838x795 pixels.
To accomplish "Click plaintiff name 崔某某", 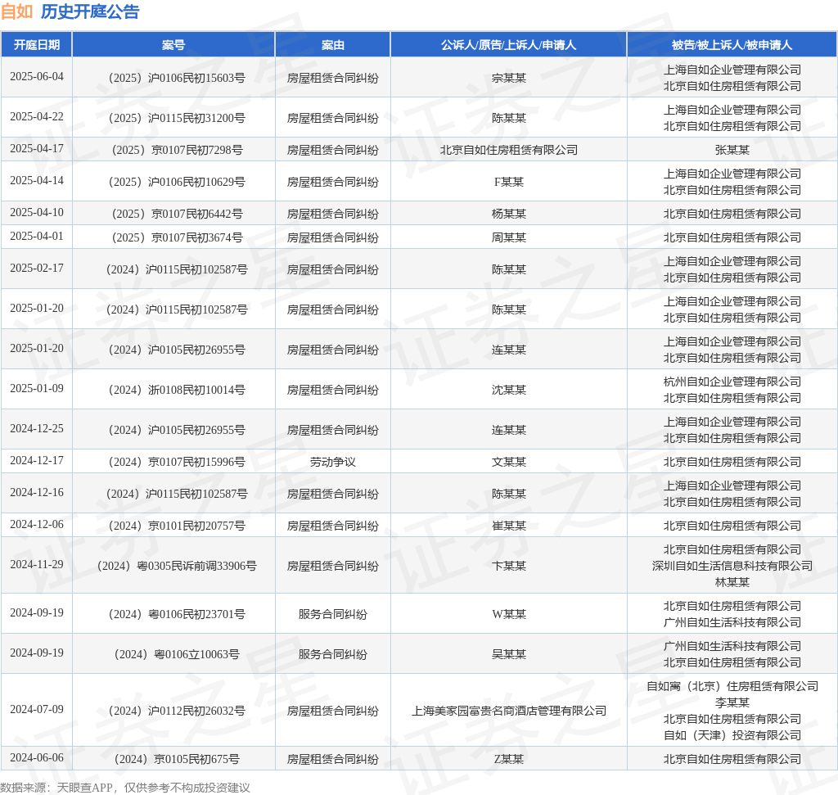I will point(509,526).
